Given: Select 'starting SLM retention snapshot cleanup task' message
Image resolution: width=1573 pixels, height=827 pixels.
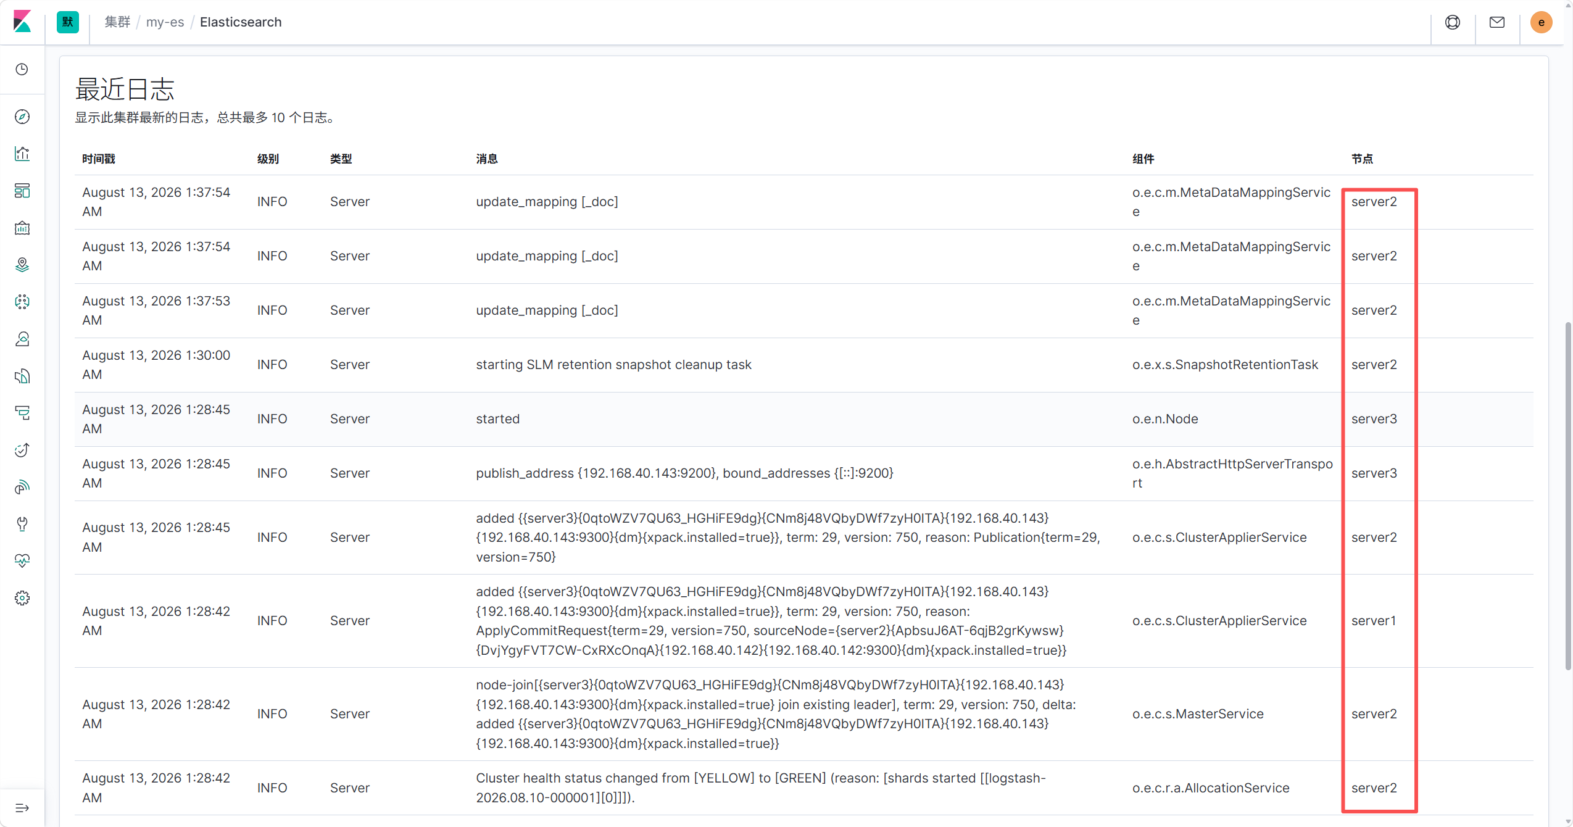Looking at the screenshot, I should [x=613, y=365].
